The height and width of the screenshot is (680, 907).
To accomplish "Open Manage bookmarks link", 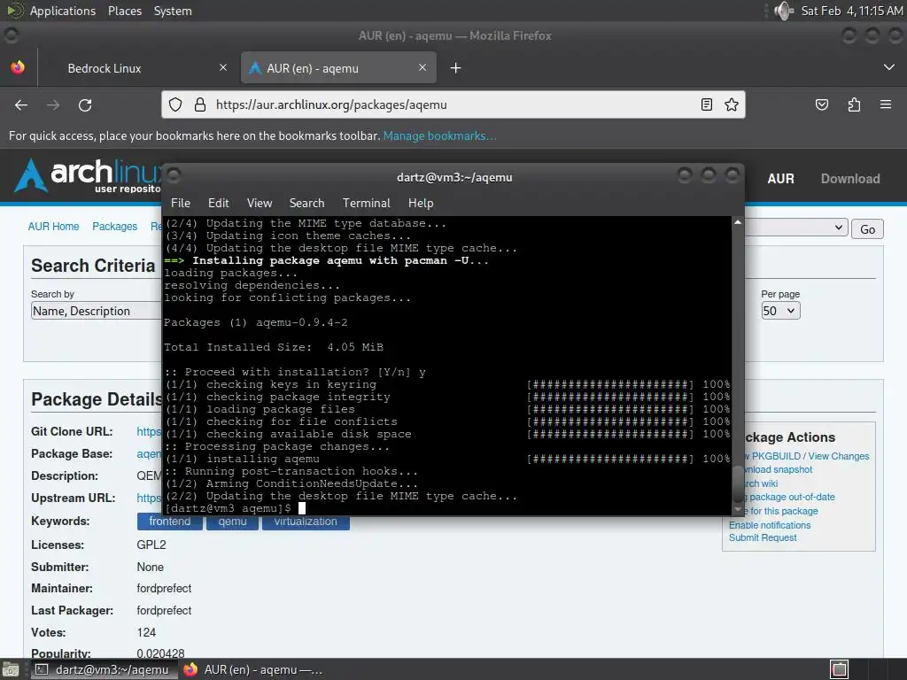I will pyautogui.click(x=439, y=135).
